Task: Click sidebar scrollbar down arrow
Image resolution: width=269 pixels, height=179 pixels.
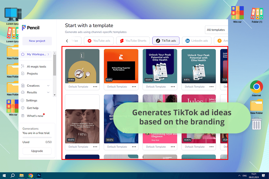Action: click(55, 95)
